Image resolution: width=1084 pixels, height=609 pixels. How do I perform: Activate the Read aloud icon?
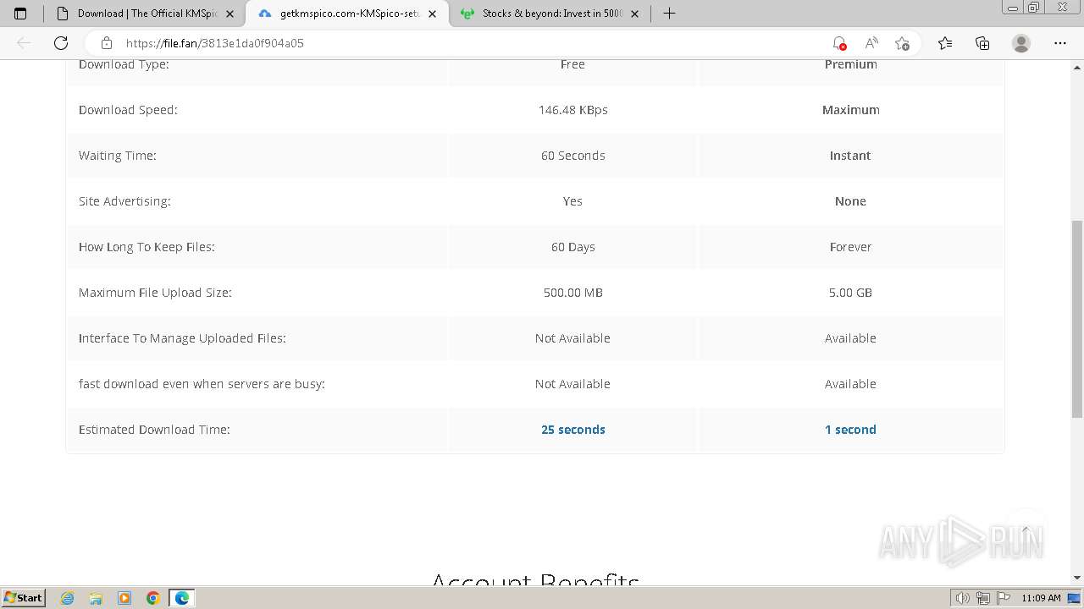point(871,43)
